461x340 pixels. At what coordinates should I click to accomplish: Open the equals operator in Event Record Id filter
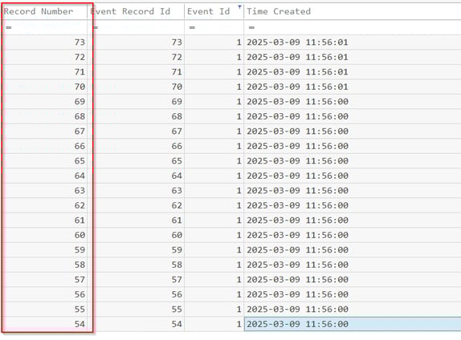click(96, 27)
